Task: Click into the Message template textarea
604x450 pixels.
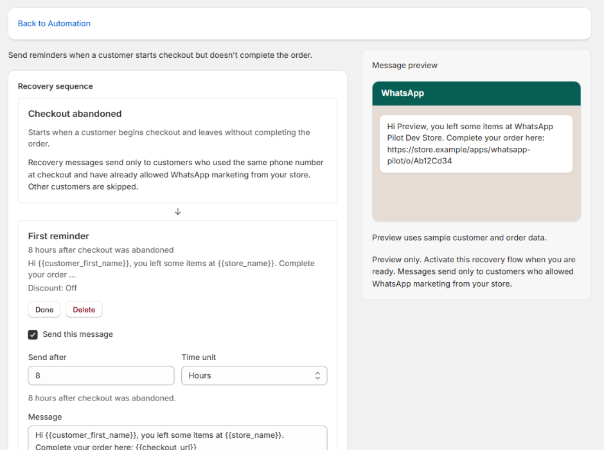Action: click(x=177, y=438)
